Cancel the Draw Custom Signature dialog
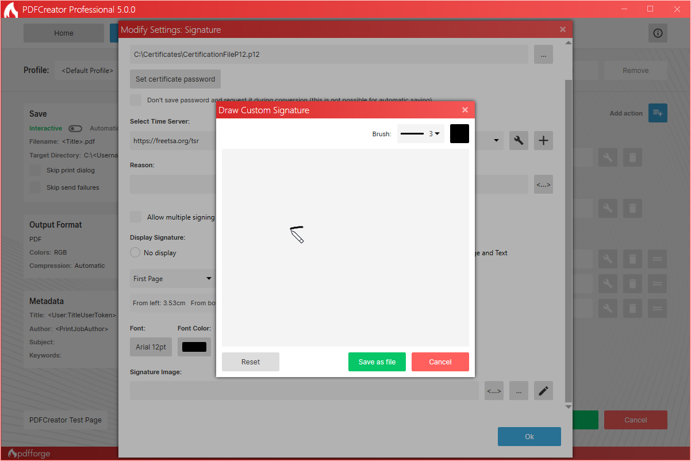 440,362
